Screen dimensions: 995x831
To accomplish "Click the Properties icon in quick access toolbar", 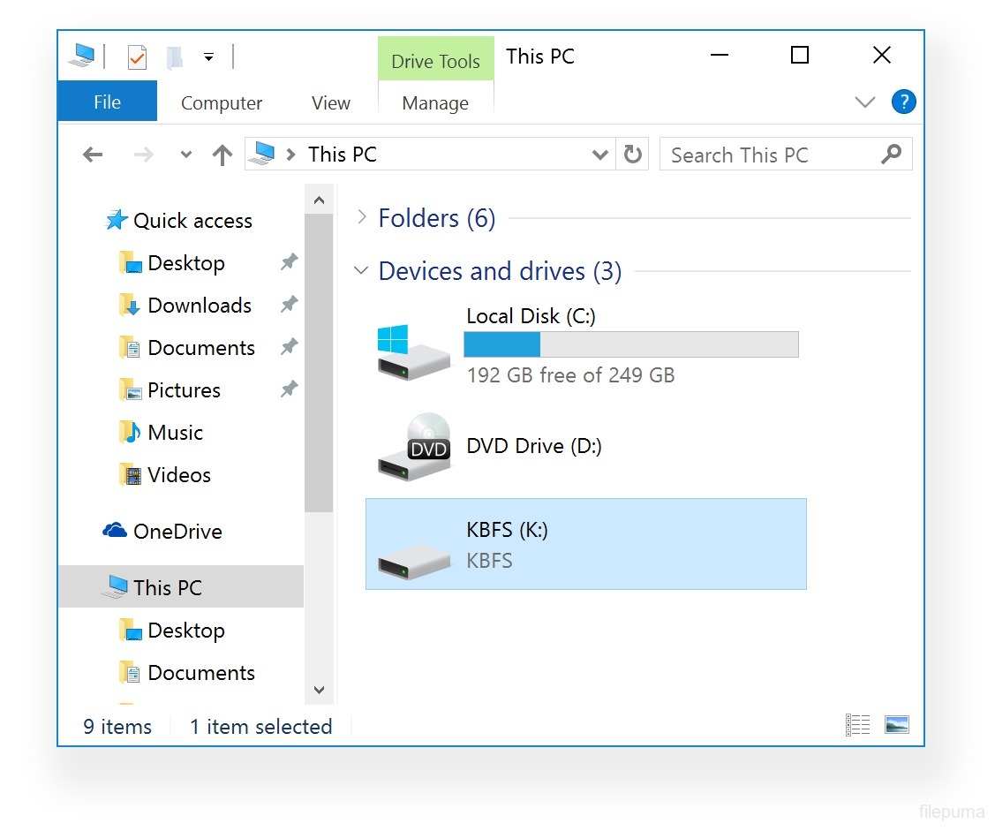I will pos(137,57).
